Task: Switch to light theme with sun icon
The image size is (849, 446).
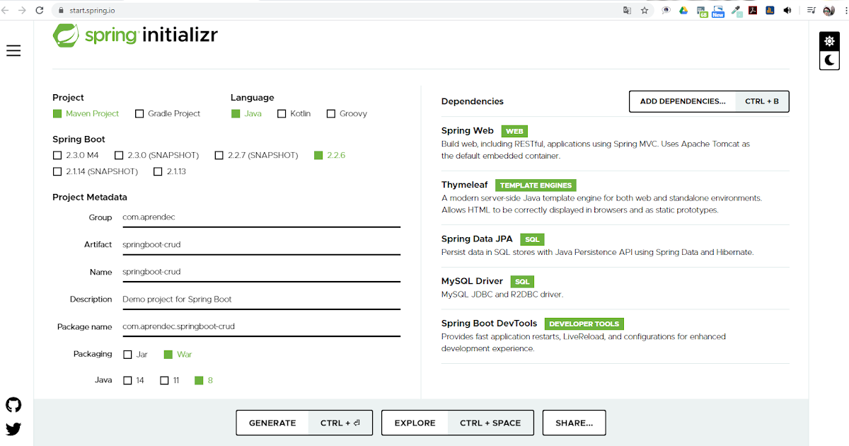Action: (x=828, y=41)
